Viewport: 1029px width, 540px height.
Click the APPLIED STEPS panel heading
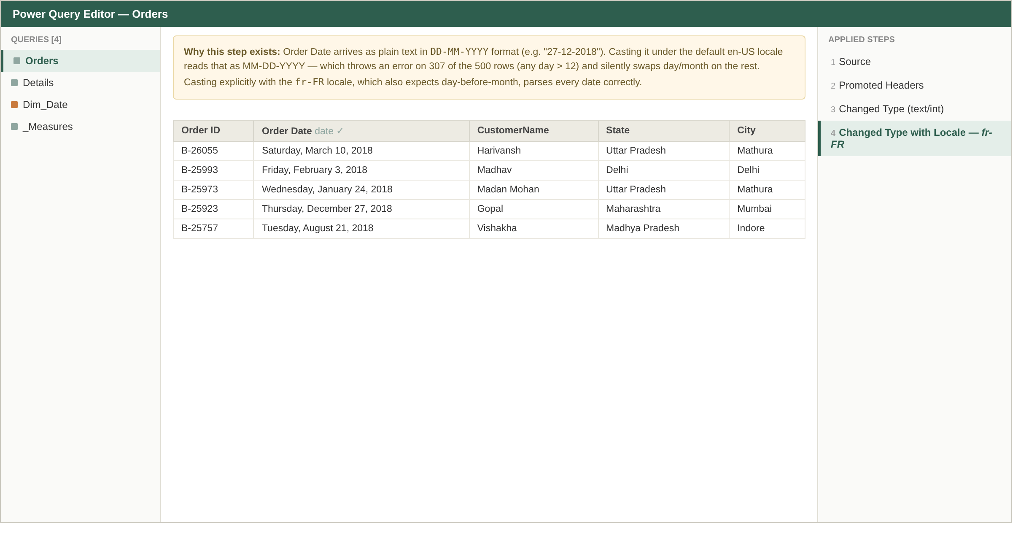tap(862, 39)
